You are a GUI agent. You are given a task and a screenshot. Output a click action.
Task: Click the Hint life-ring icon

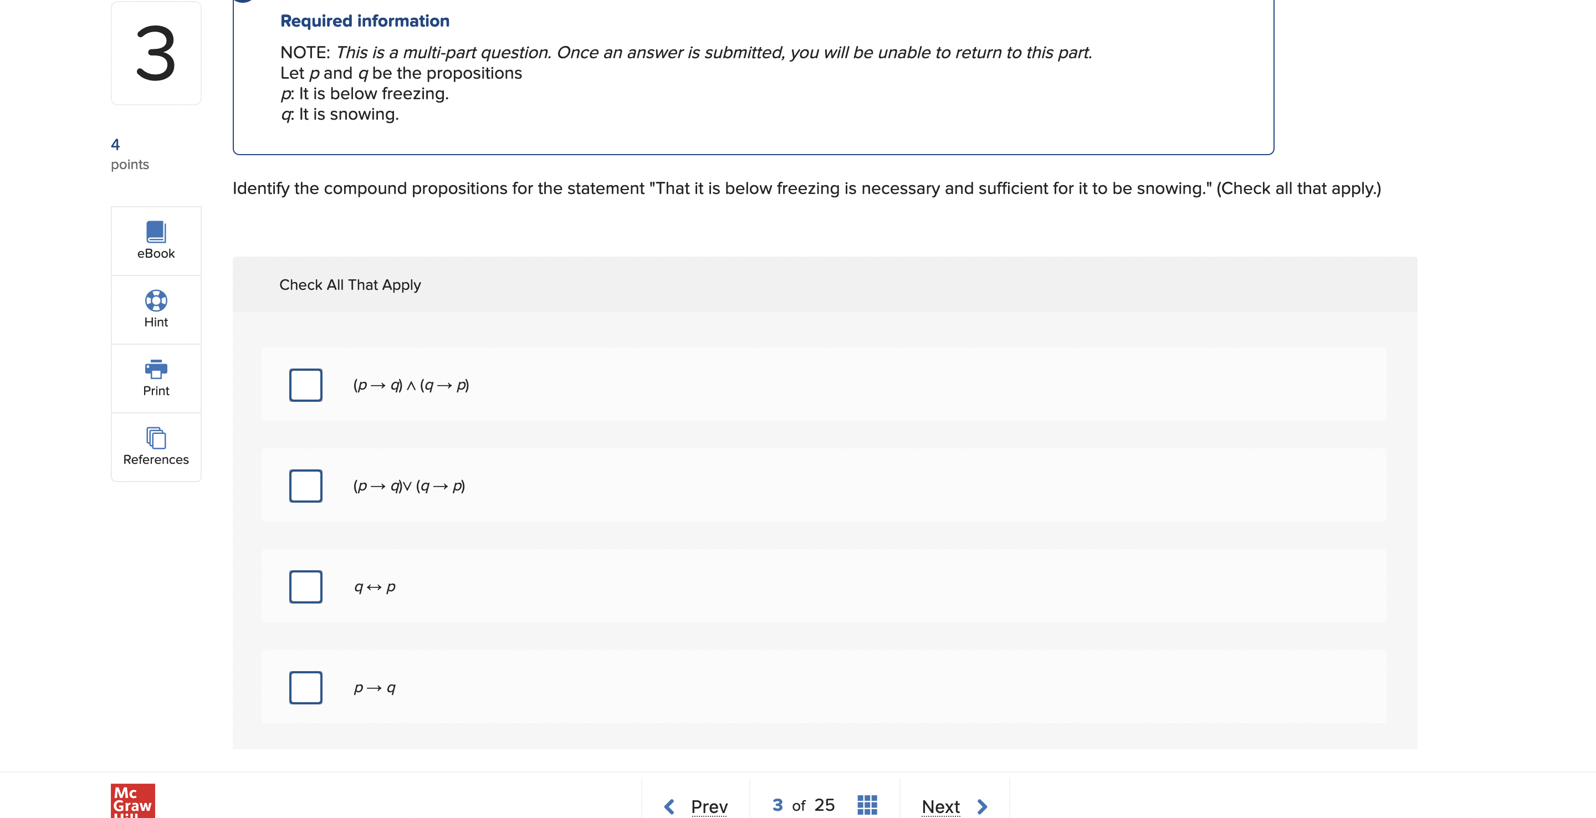(x=156, y=301)
